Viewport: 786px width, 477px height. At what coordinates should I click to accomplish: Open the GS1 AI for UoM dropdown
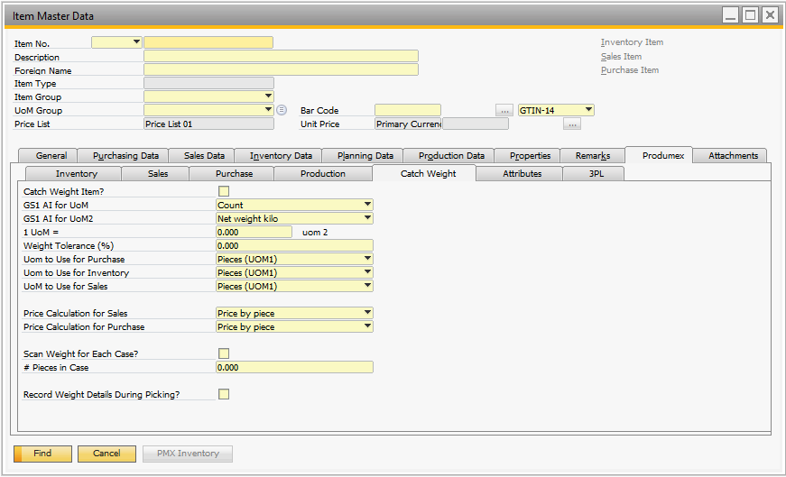[367, 205]
